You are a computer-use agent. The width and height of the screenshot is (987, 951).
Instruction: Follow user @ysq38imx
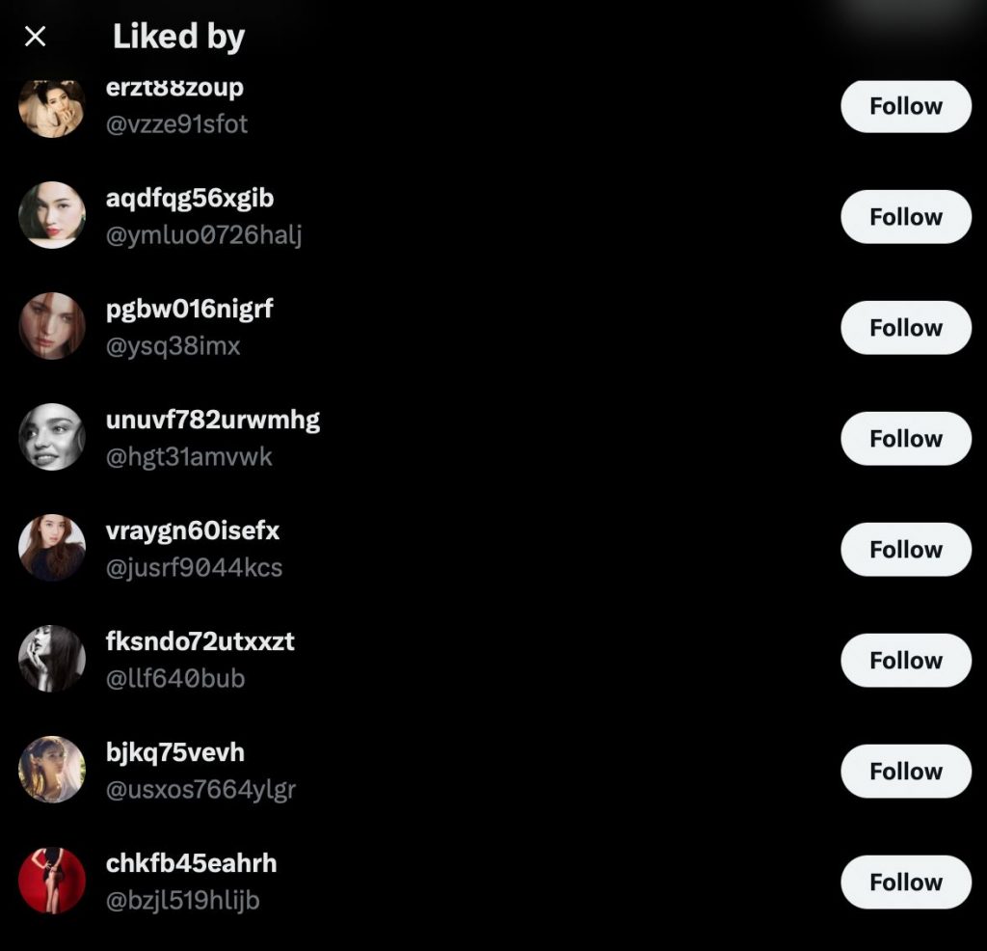point(905,328)
